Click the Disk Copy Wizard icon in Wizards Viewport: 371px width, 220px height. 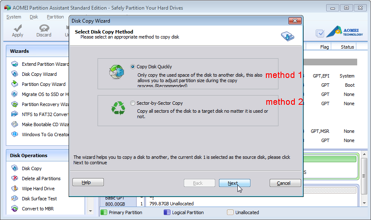point(15,74)
